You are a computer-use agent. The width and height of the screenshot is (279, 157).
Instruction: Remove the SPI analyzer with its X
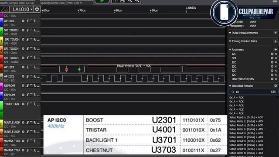click(x=276, y=58)
